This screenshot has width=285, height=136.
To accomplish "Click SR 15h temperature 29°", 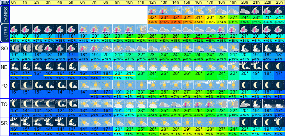I will [x=187, y=129].
